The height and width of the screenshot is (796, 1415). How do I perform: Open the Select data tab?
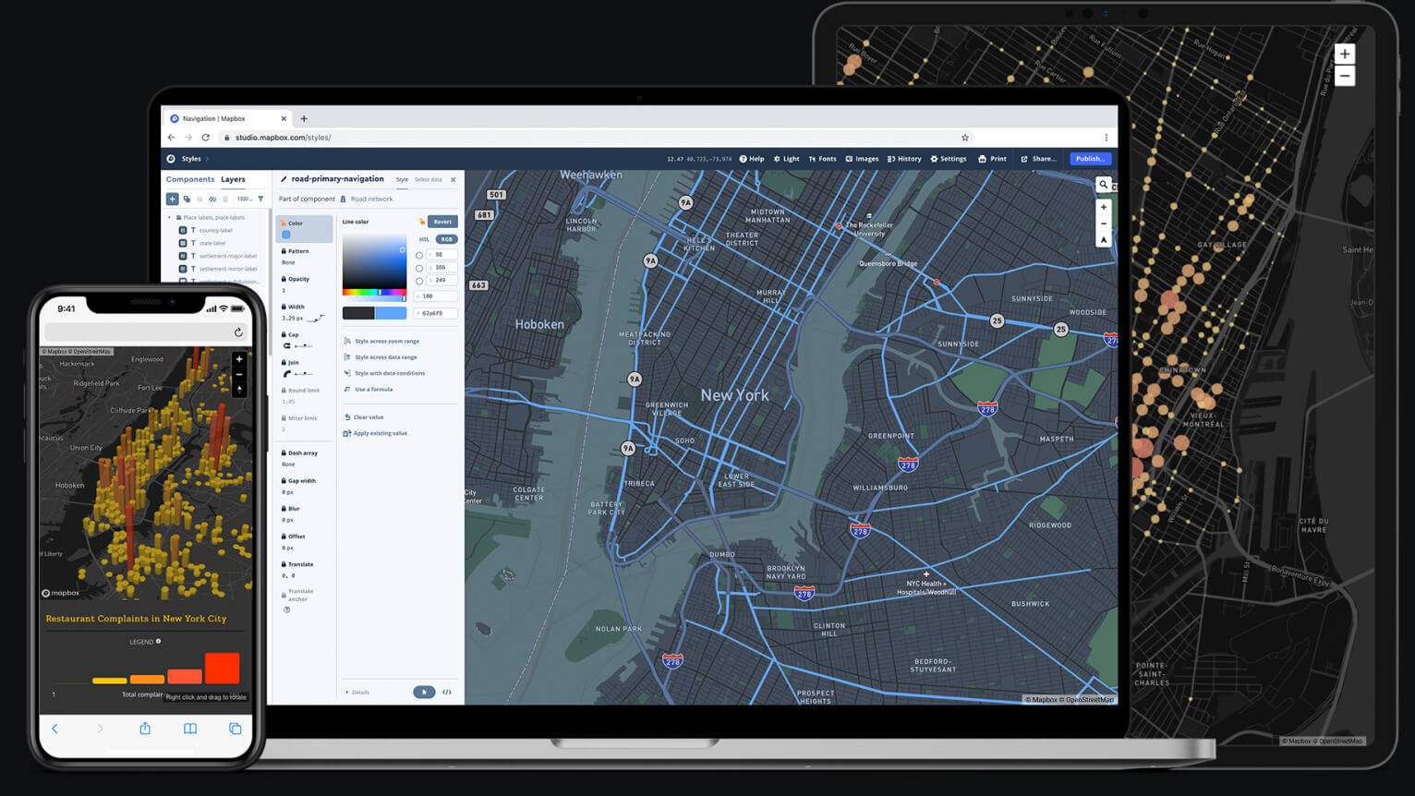point(428,179)
